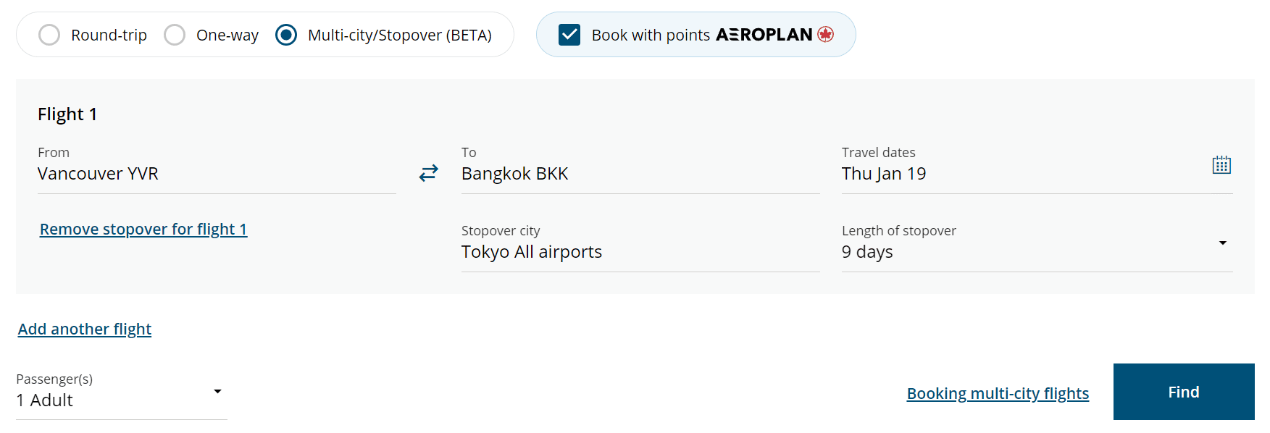Click the To field showing Bangkok BKK
Image resolution: width=1270 pixels, height=433 pixels.
coord(639,174)
